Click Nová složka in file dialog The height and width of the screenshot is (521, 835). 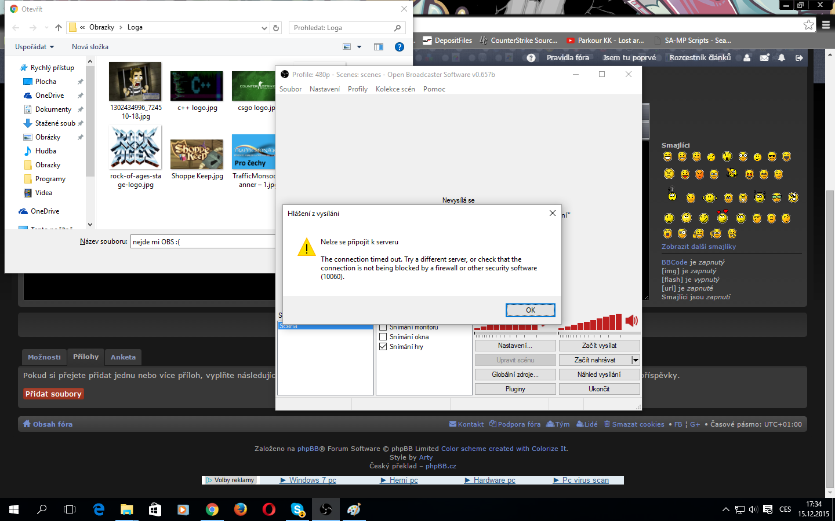click(x=90, y=47)
